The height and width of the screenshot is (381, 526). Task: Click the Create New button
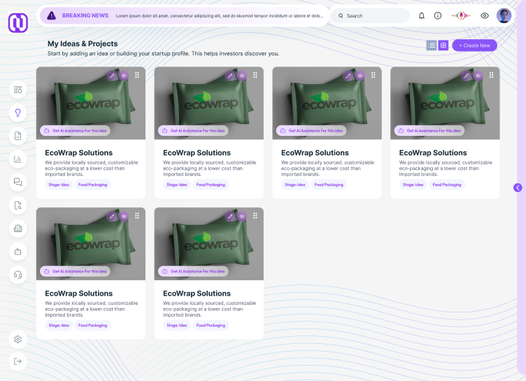(474, 46)
